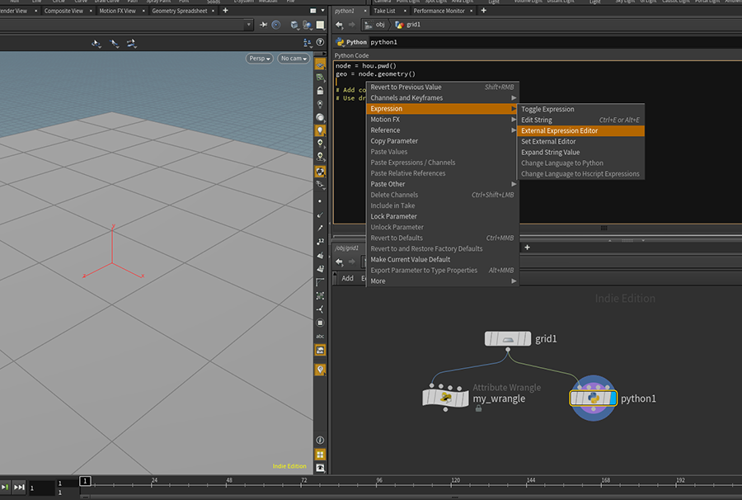
Task: Add a new pane tab with plus
Action: tap(225, 11)
